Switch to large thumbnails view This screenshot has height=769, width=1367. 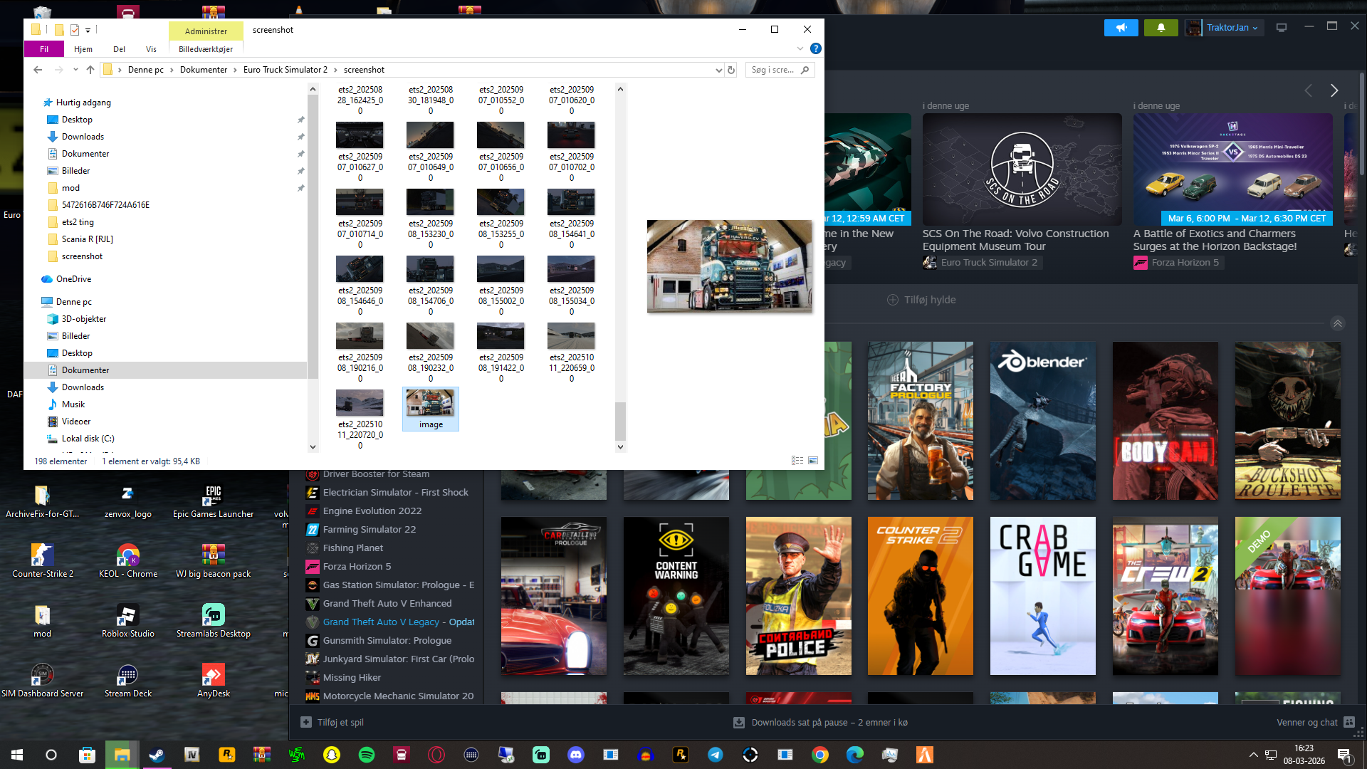(x=813, y=461)
